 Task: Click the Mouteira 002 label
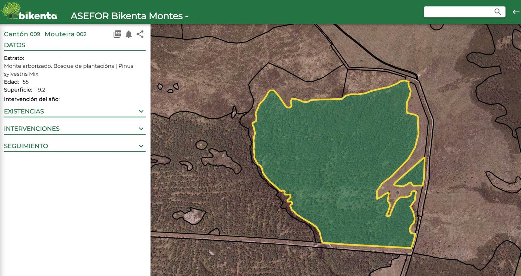tap(66, 34)
